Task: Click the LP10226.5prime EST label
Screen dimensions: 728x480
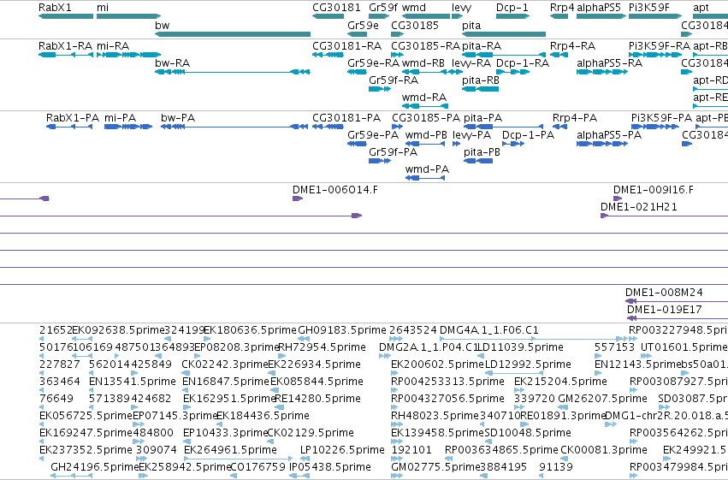Action: click(x=343, y=450)
